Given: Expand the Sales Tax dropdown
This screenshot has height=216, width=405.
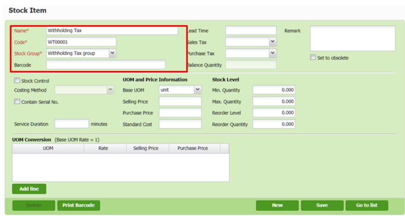Looking at the screenshot, I should 272,42.
